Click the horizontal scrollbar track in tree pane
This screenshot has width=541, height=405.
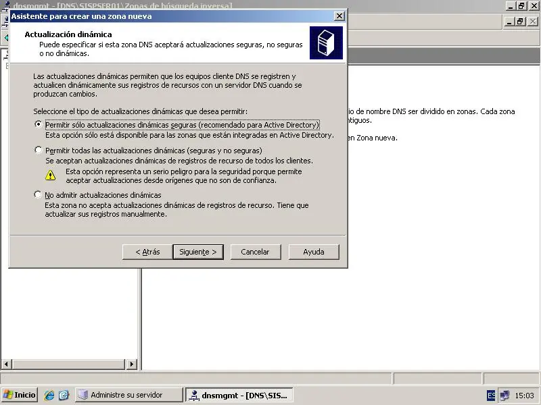pyautogui.click(x=69, y=364)
